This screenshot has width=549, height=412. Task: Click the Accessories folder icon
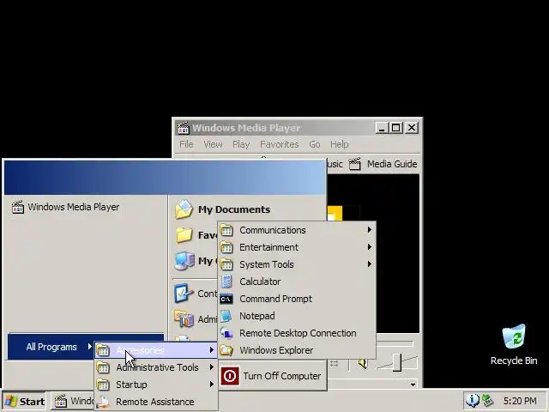pyautogui.click(x=103, y=350)
